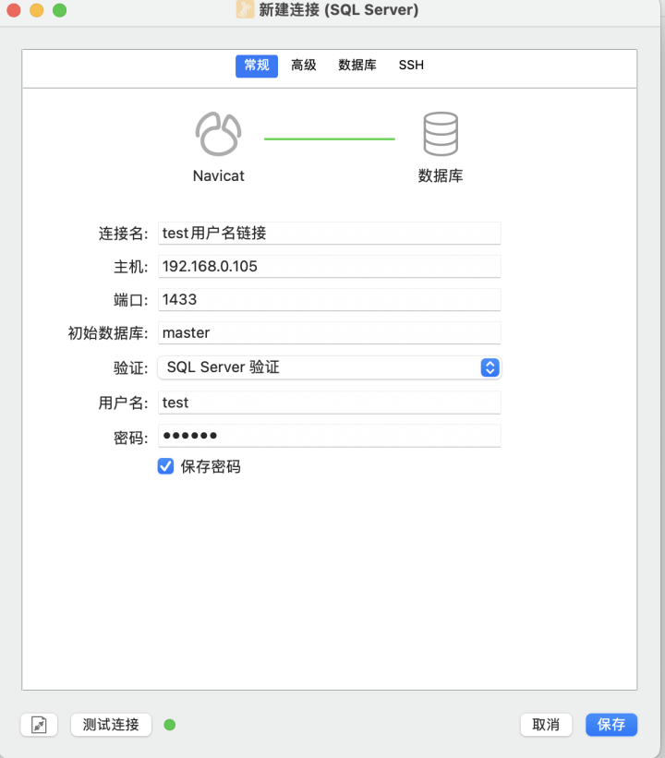Click the 连接名 input field
This screenshot has height=758, width=665.
click(x=329, y=233)
